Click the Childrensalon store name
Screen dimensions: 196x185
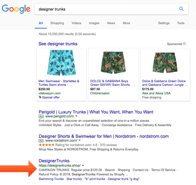tap(100, 93)
